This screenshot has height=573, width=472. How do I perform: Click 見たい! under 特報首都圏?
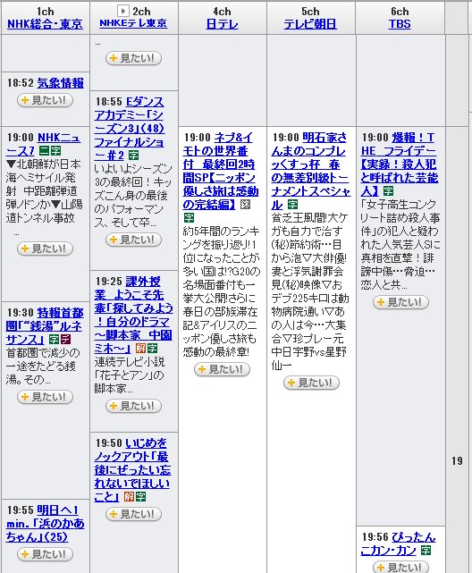(x=45, y=397)
